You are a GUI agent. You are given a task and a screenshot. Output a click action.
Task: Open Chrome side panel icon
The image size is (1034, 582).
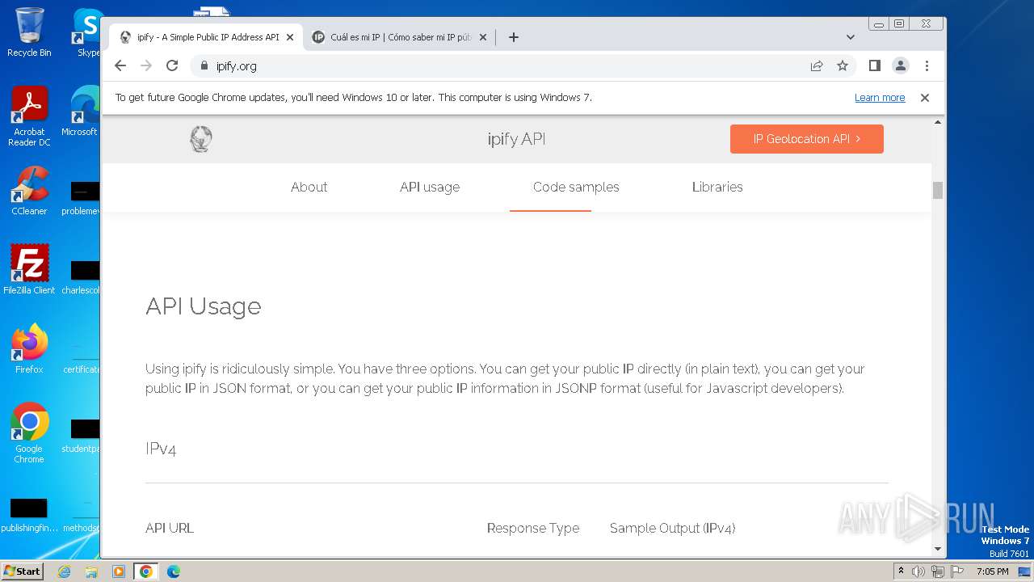(x=874, y=65)
